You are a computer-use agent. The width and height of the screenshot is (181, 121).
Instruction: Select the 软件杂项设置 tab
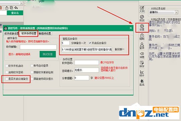point(29,34)
